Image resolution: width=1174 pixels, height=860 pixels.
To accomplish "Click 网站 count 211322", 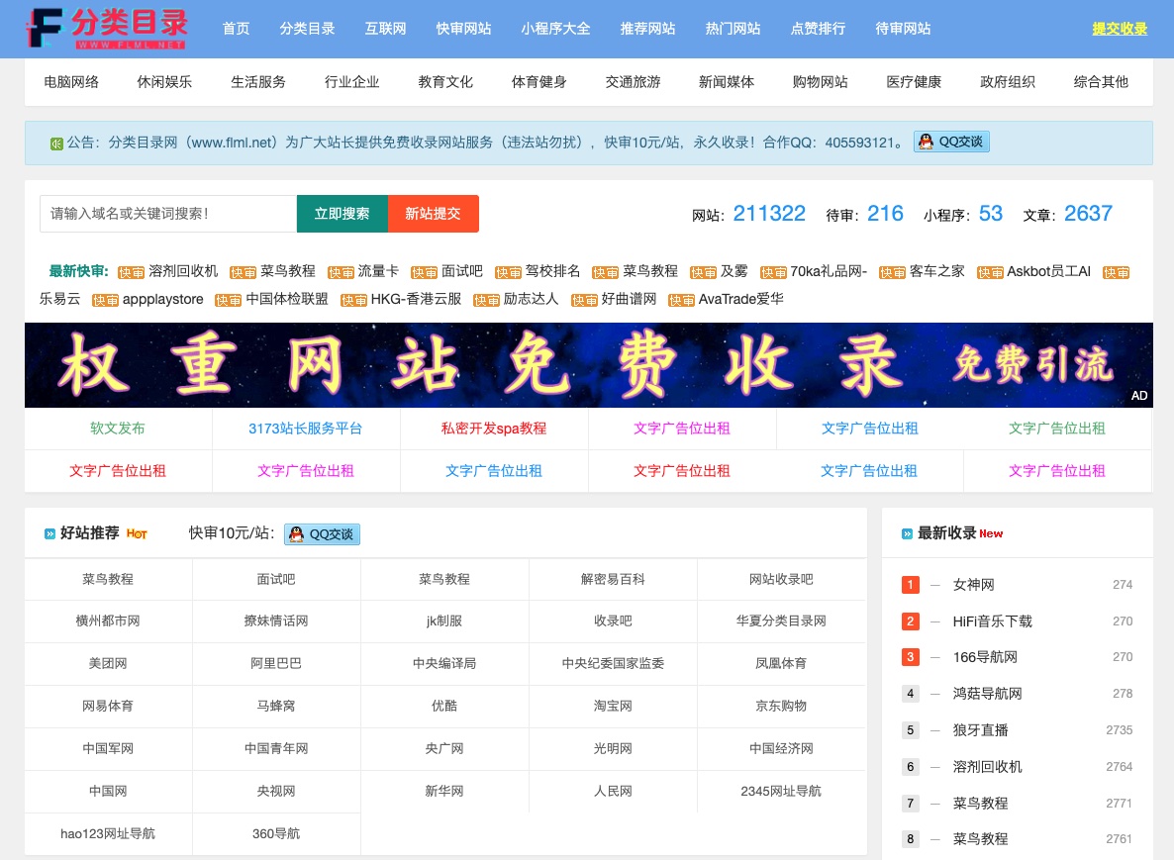I will 769,214.
